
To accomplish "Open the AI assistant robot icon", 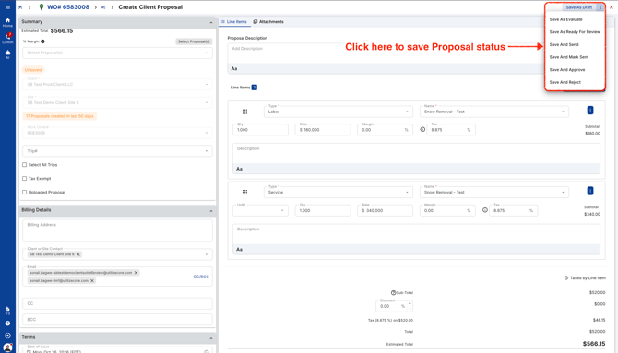I will coord(7,54).
